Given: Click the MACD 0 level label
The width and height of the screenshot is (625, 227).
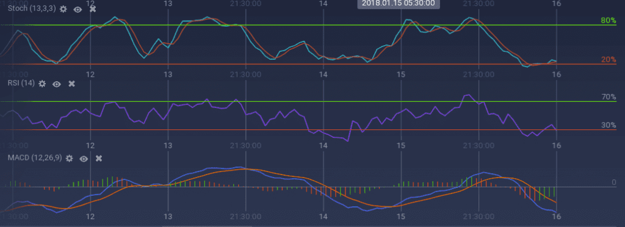Looking at the screenshot, I should click(x=614, y=182).
